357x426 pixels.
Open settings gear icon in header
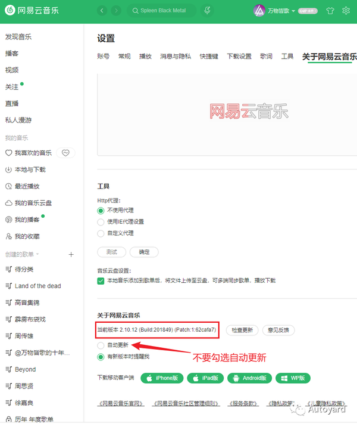346,11
